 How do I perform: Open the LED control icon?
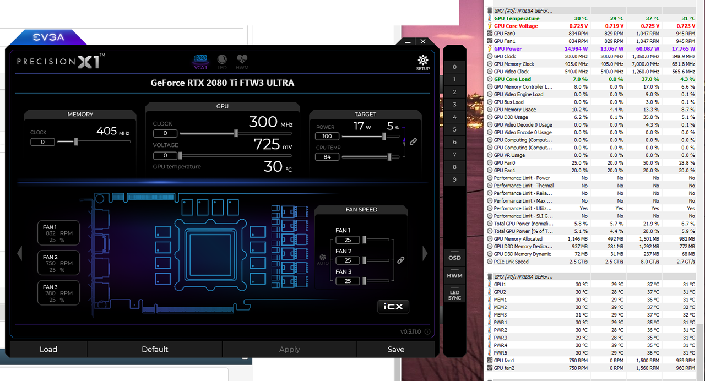222,61
